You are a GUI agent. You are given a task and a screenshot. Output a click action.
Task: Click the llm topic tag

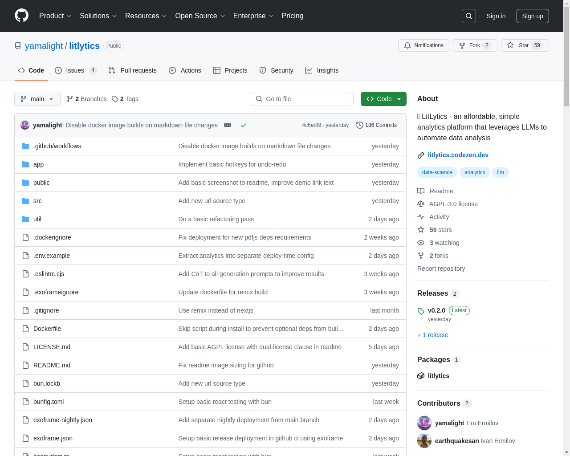501,172
